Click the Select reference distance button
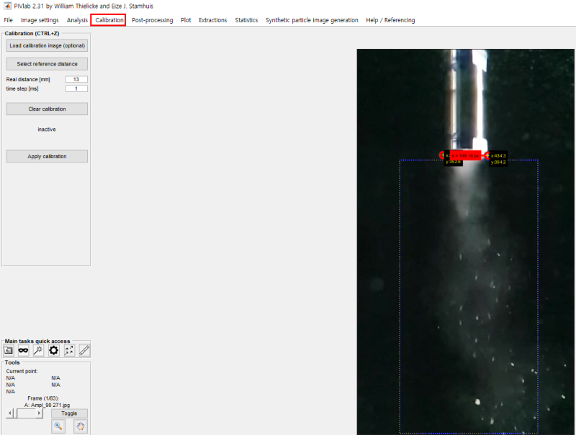The height and width of the screenshot is (435, 576). coord(47,64)
